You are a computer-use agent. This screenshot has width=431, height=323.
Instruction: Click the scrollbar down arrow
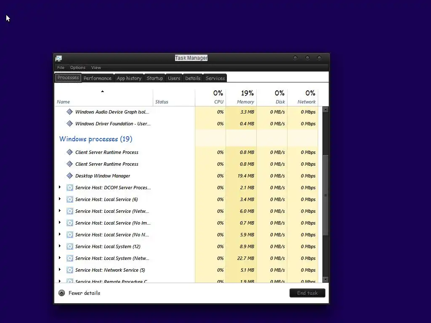(x=325, y=280)
